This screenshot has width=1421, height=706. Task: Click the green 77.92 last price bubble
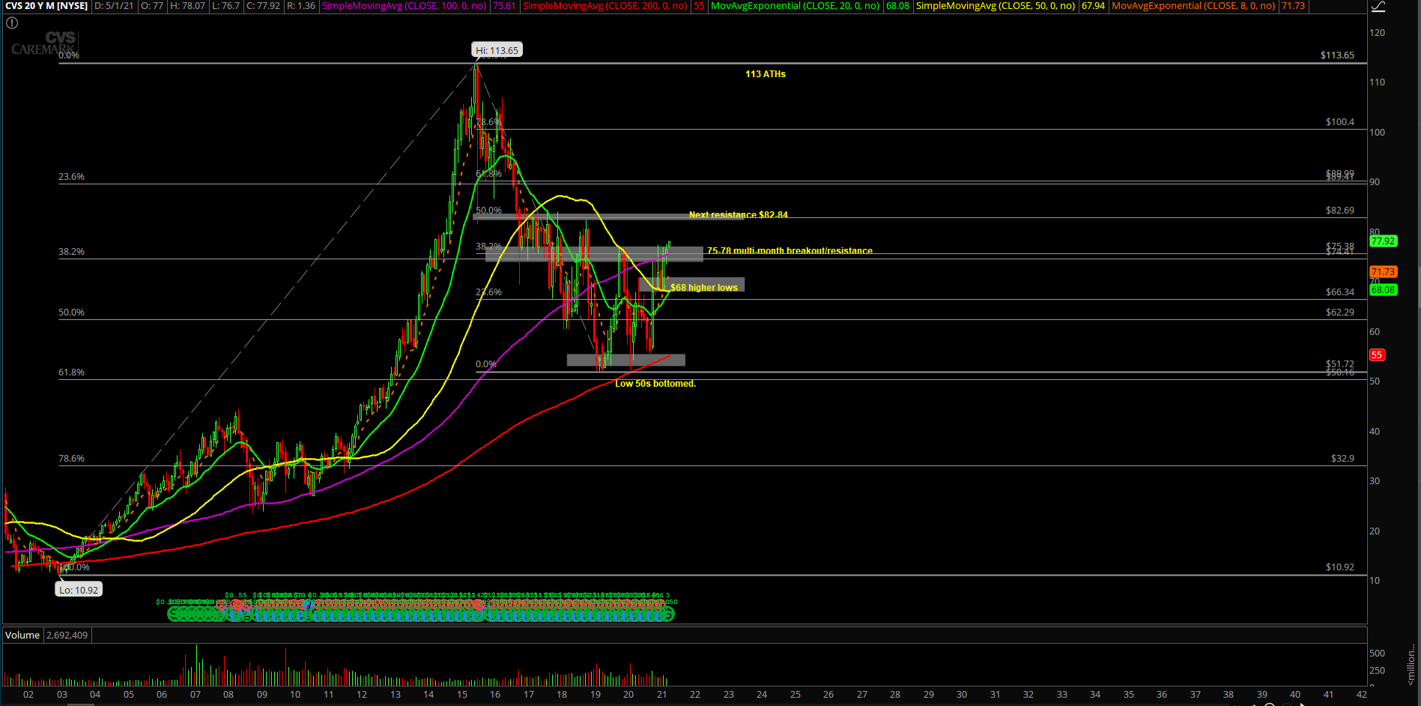tap(1383, 241)
